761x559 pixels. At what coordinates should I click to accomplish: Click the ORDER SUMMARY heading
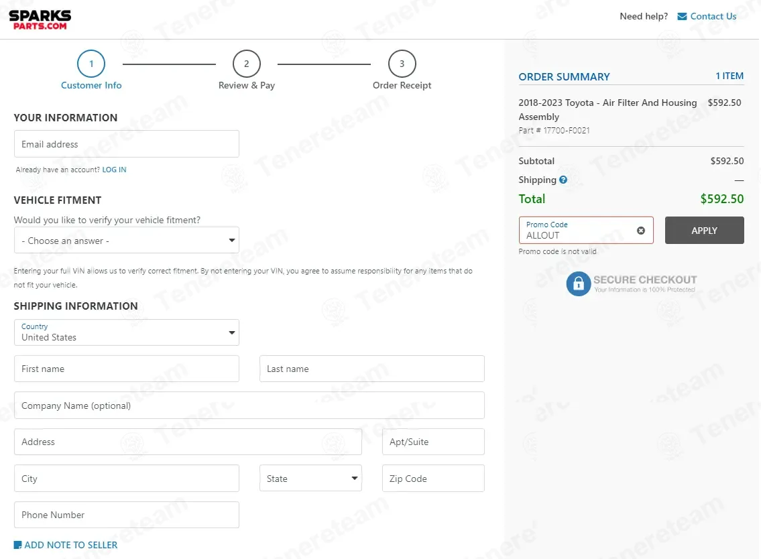tap(564, 76)
